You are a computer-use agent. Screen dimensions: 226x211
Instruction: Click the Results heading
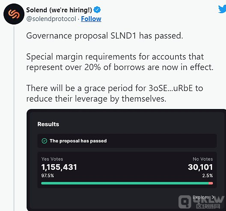pyautogui.click(x=48, y=124)
